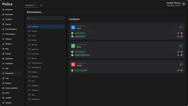Screen dimensions: 188x106
Task: Delete Police Recruit from Read
Action: click(182, 33)
